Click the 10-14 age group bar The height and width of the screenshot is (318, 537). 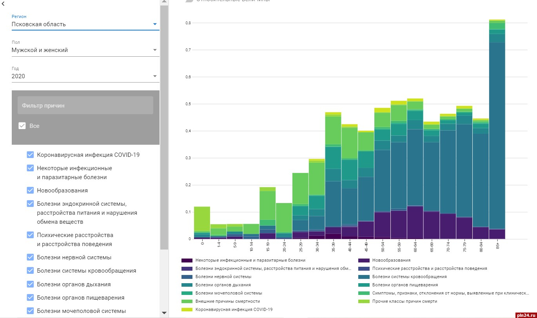(251, 232)
